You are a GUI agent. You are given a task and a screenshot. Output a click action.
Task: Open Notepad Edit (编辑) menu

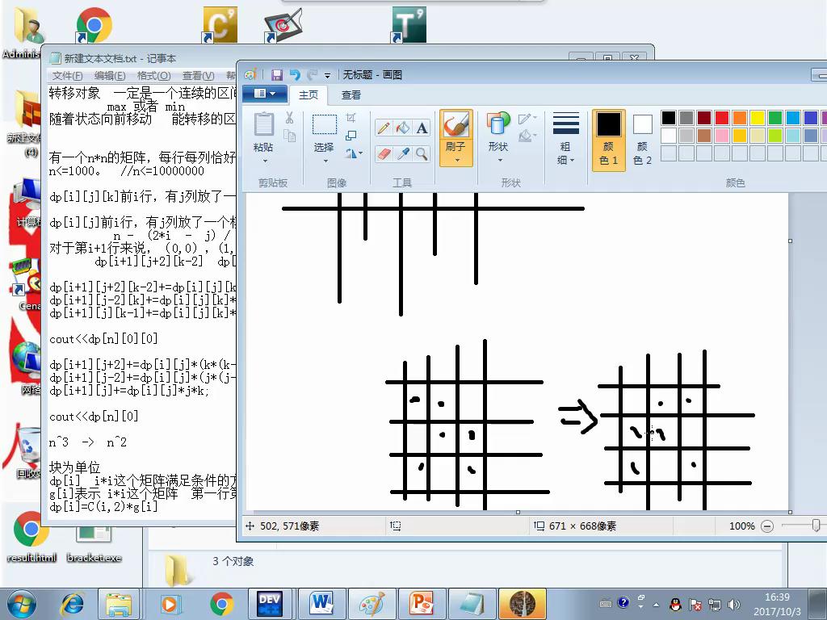point(110,76)
